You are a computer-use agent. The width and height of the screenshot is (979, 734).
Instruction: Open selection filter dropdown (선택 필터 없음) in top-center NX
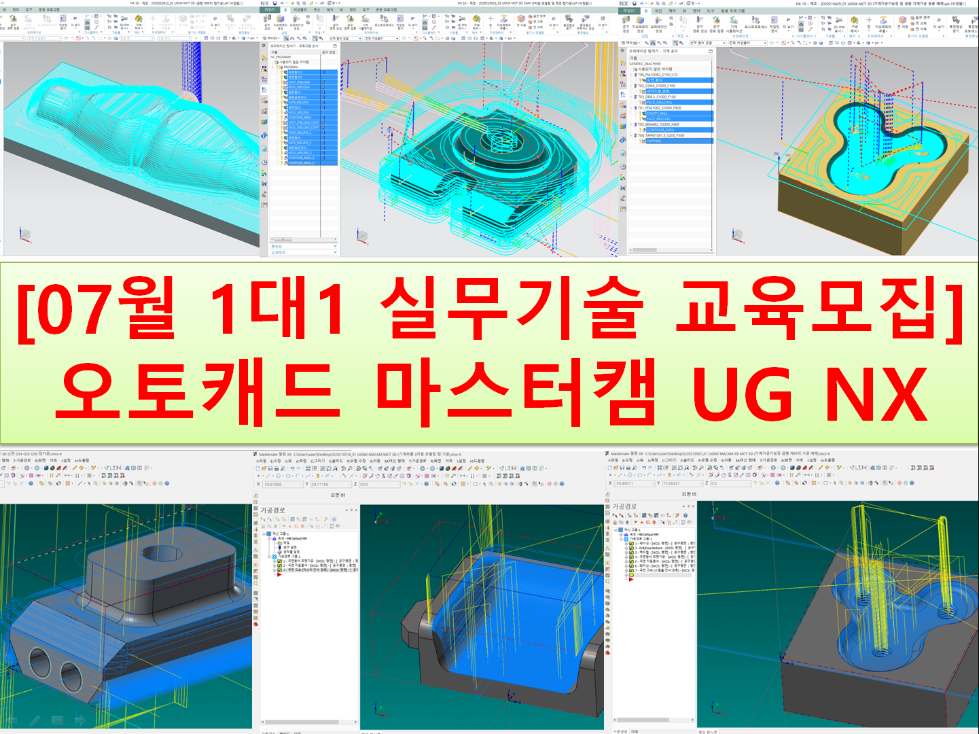(346, 39)
